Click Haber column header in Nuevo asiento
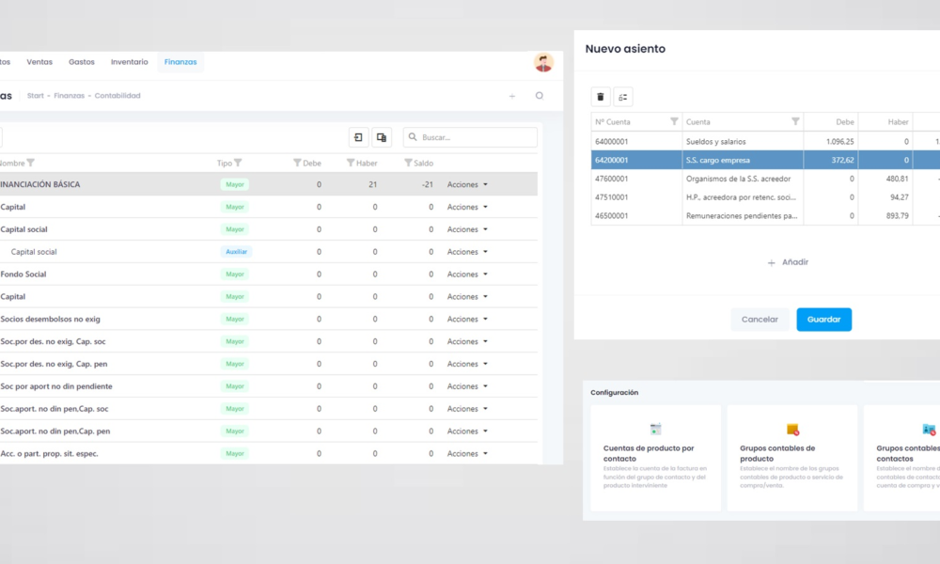The width and height of the screenshot is (940, 564). pyautogui.click(x=898, y=121)
